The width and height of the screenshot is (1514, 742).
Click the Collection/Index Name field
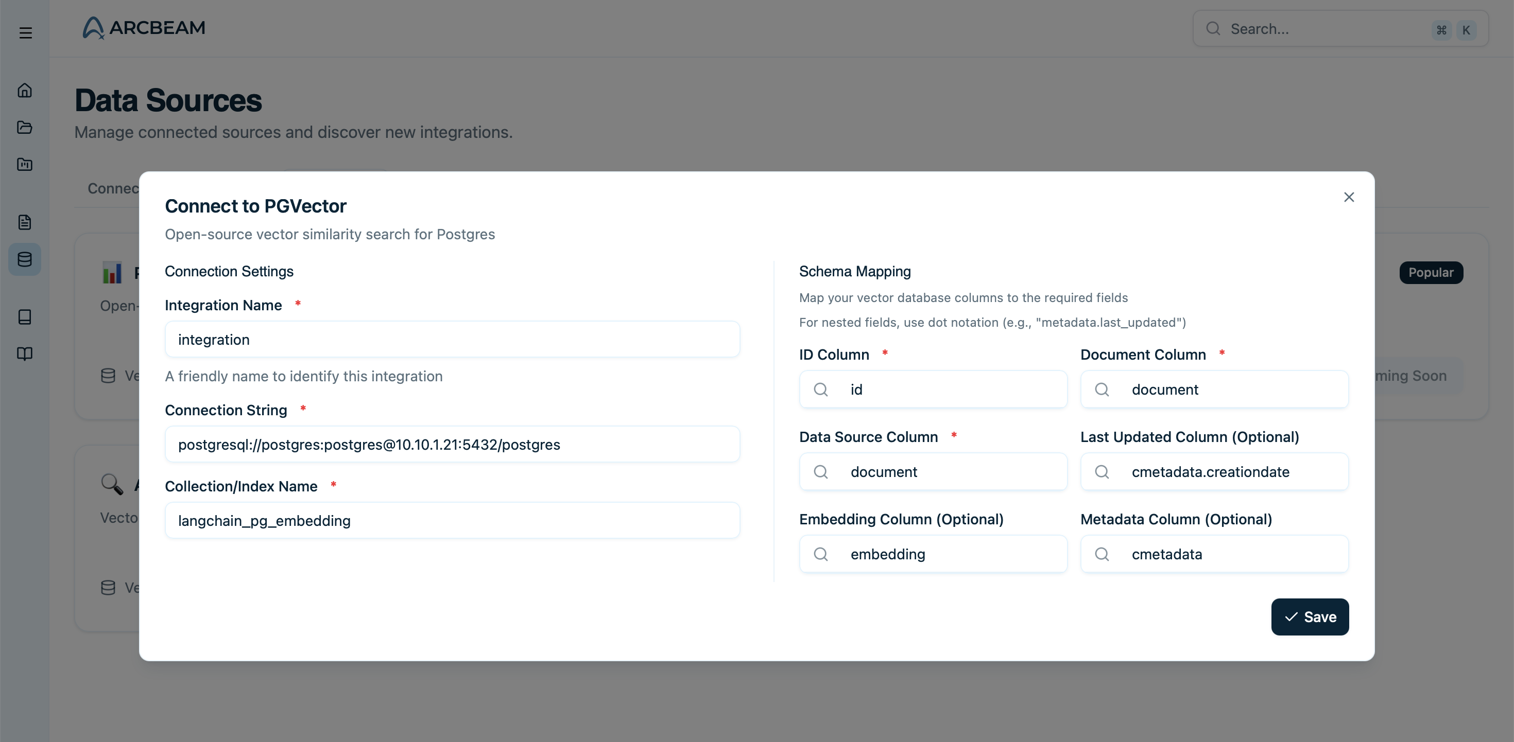point(452,521)
